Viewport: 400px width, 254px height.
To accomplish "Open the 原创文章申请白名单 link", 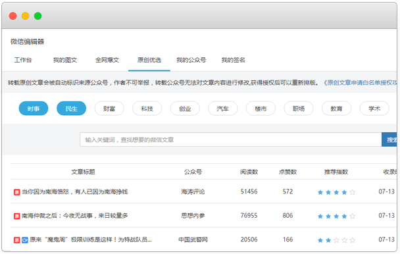I will (x=361, y=83).
